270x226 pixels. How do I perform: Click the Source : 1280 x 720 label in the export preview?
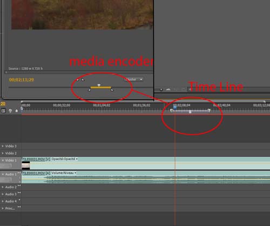tap(25, 69)
